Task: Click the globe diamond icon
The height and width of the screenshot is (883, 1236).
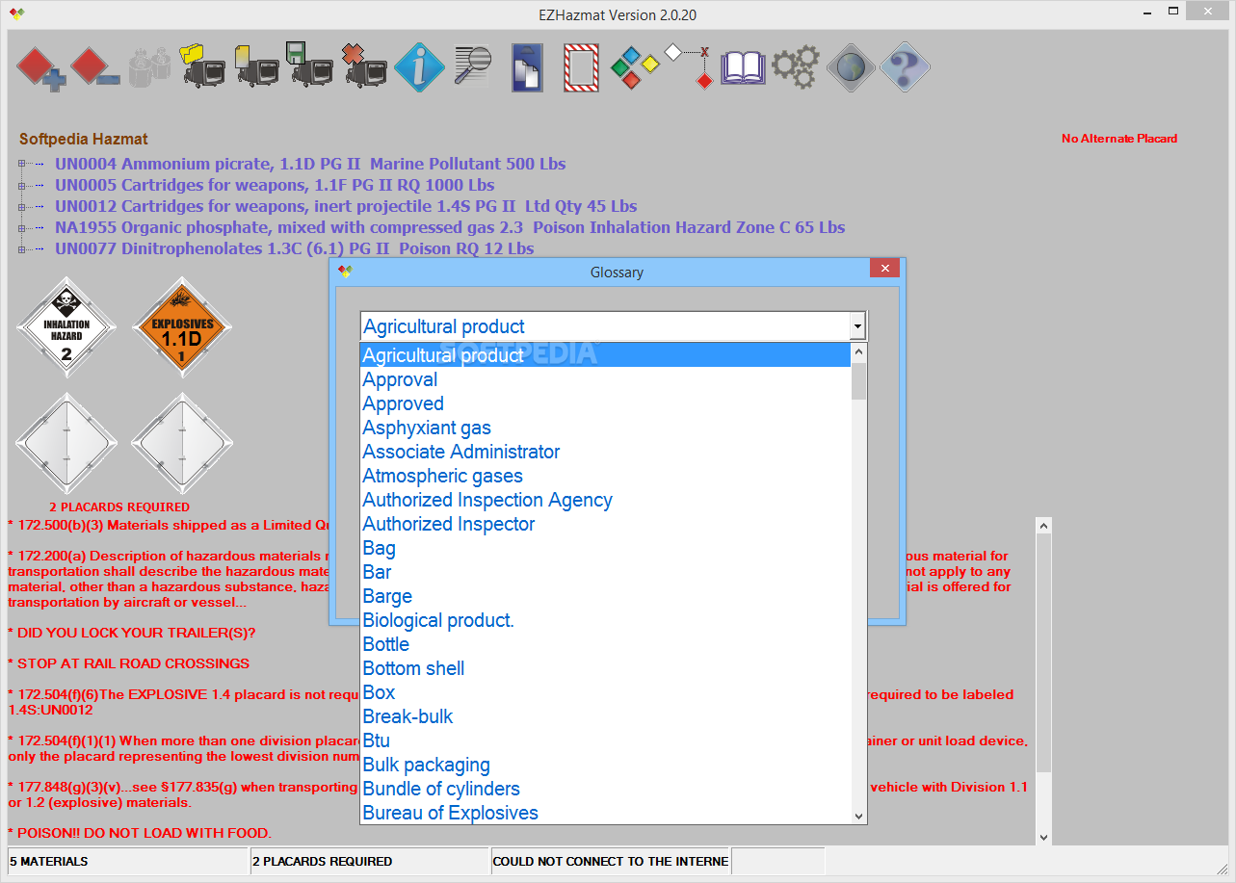Action: tap(851, 67)
